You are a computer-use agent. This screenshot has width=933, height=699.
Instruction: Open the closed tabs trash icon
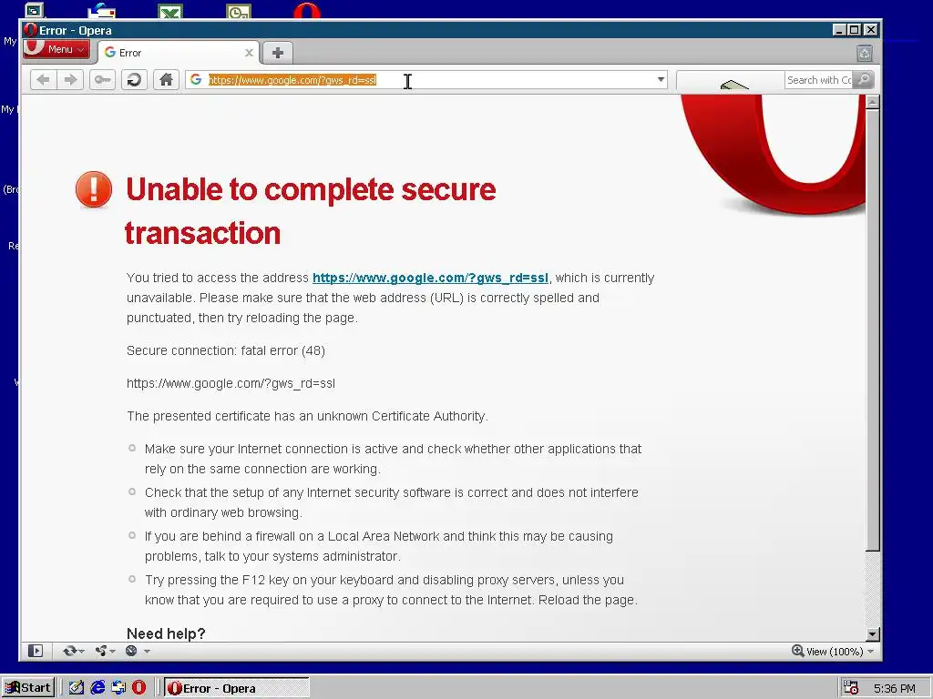(865, 53)
